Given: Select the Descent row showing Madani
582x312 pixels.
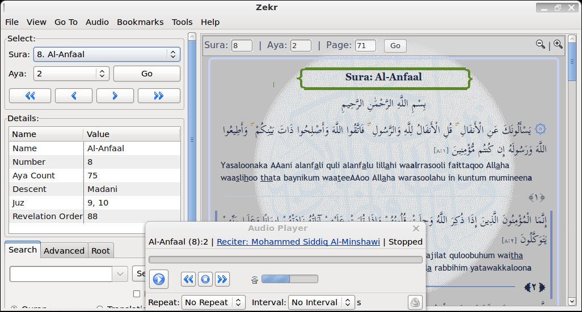Looking at the screenshot, I should click(95, 189).
